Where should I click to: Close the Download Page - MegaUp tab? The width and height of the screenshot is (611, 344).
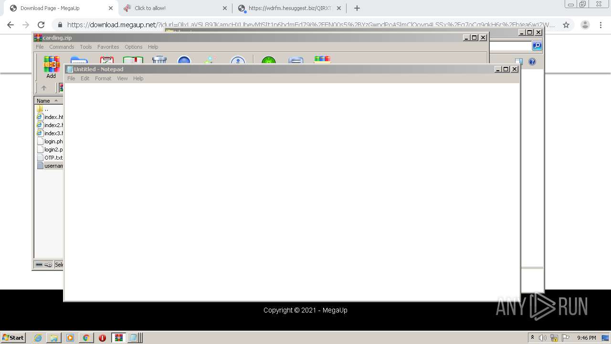click(x=110, y=8)
